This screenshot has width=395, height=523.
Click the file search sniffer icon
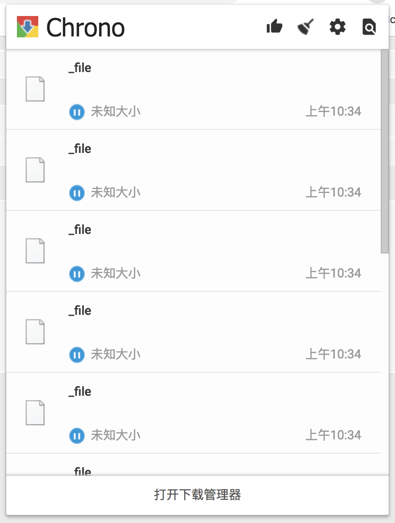click(x=369, y=28)
